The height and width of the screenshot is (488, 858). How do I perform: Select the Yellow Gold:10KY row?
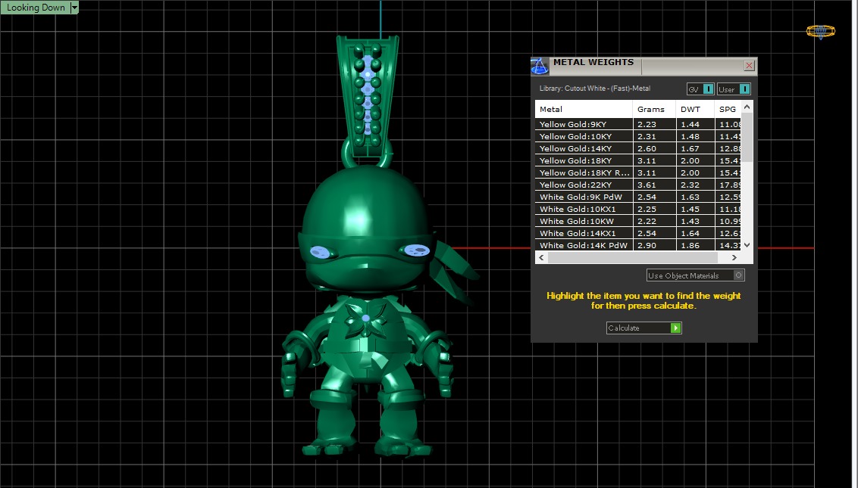(x=638, y=137)
